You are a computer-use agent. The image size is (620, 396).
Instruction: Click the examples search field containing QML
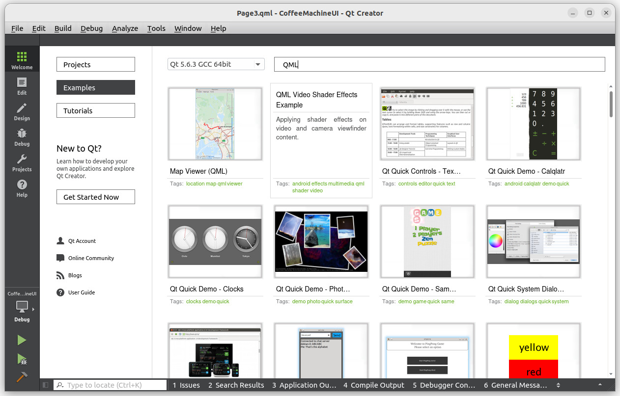[439, 64]
